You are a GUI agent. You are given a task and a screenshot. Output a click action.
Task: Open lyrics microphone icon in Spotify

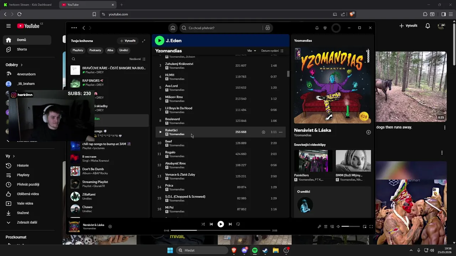point(319,226)
